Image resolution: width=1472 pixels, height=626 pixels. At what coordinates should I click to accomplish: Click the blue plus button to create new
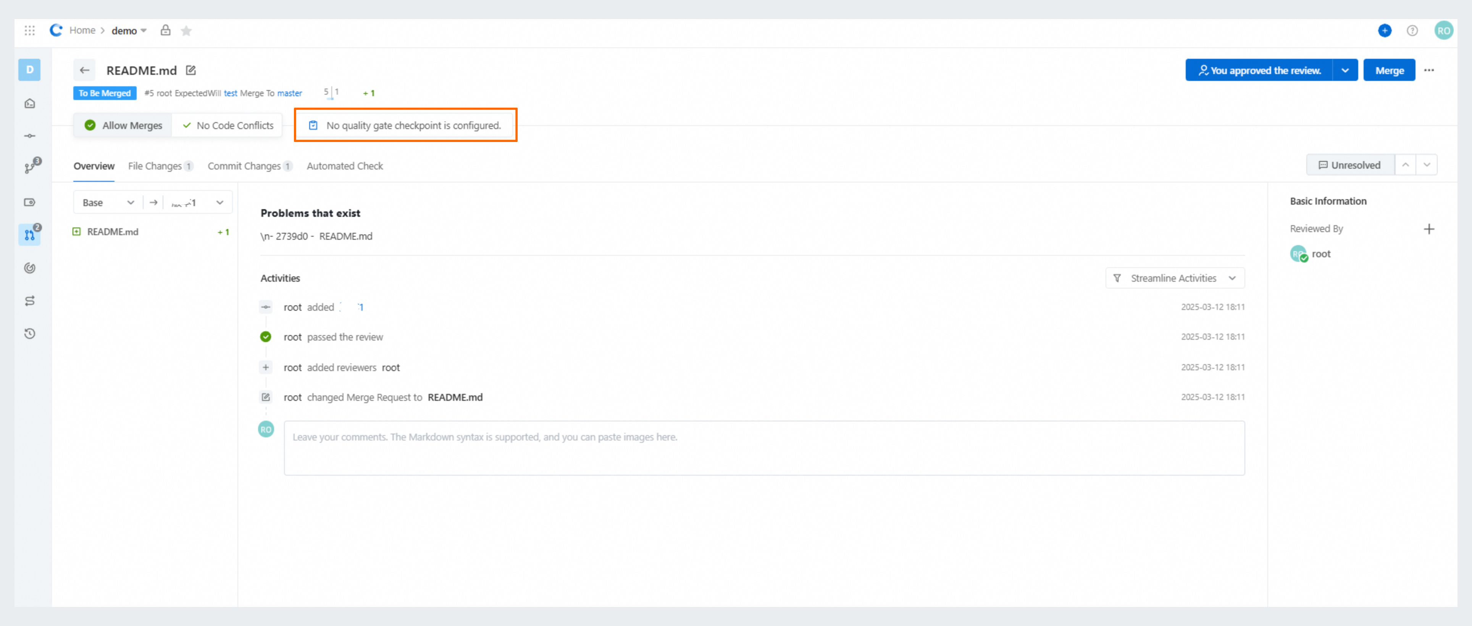pyautogui.click(x=1385, y=30)
